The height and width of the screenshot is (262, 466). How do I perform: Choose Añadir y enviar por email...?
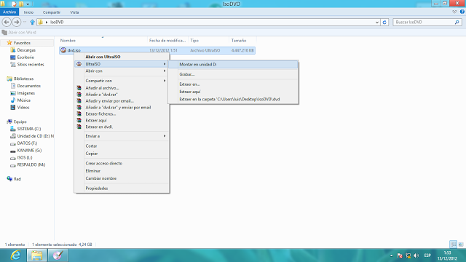click(x=122, y=101)
